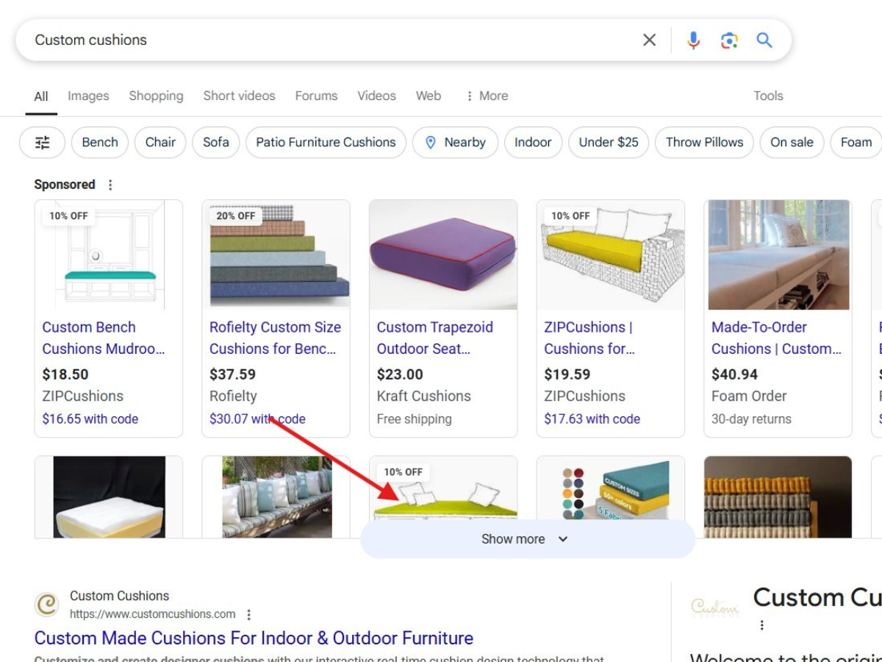Open Google Lens image search icon
The height and width of the screenshot is (662, 882).
[729, 40]
